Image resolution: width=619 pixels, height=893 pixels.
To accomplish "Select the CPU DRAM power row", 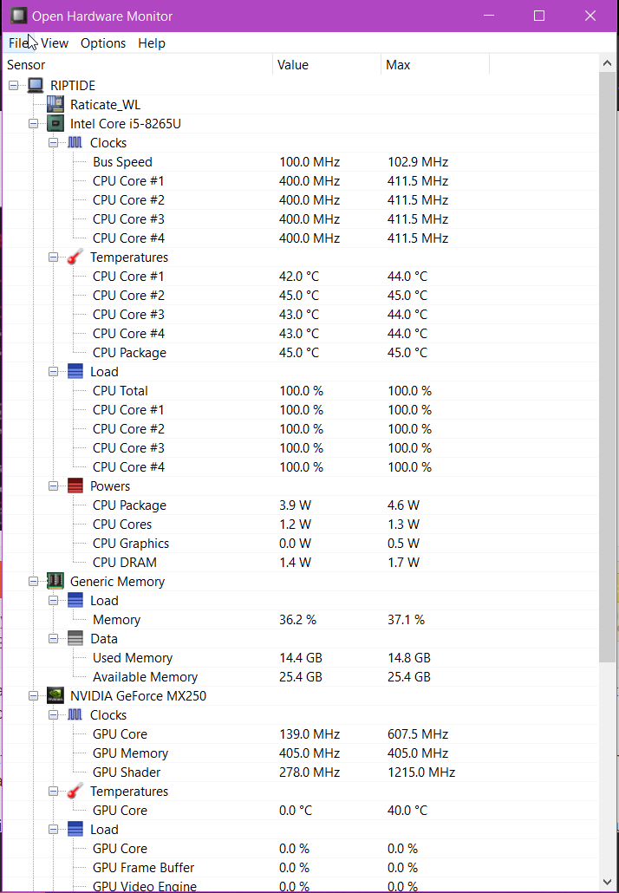I will (301, 562).
